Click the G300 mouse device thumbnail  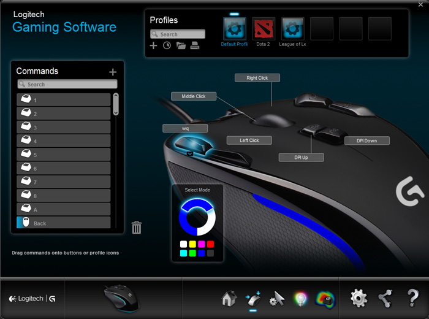pyautogui.click(x=123, y=298)
